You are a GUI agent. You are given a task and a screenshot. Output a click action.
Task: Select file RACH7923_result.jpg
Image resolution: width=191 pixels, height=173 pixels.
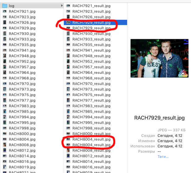pos(91,11)
